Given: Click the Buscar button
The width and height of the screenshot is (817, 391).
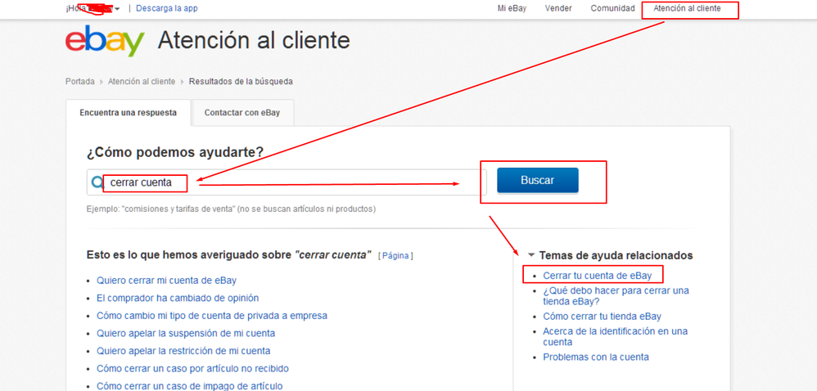Looking at the screenshot, I should (x=537, y=180).
